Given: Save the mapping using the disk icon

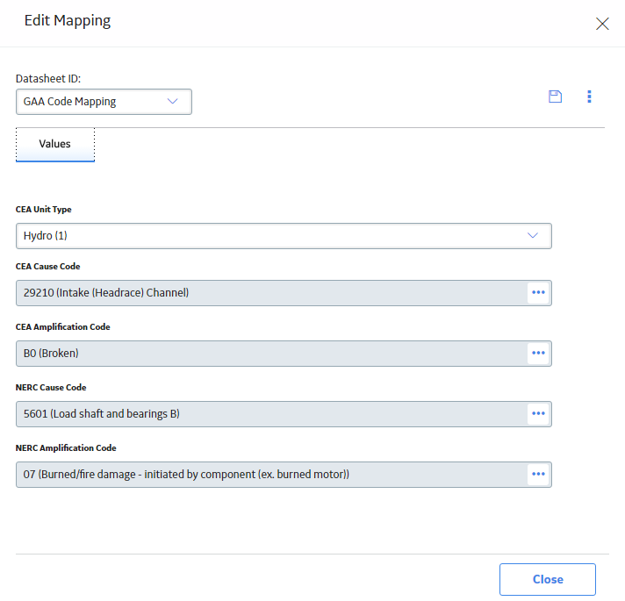Looking at the screenshot, I should (x=555, y=97).
